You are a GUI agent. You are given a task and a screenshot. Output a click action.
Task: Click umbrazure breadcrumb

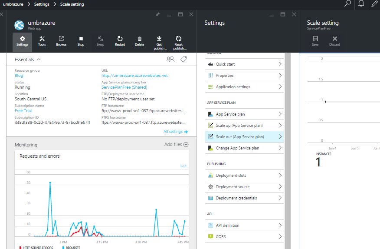13,4
